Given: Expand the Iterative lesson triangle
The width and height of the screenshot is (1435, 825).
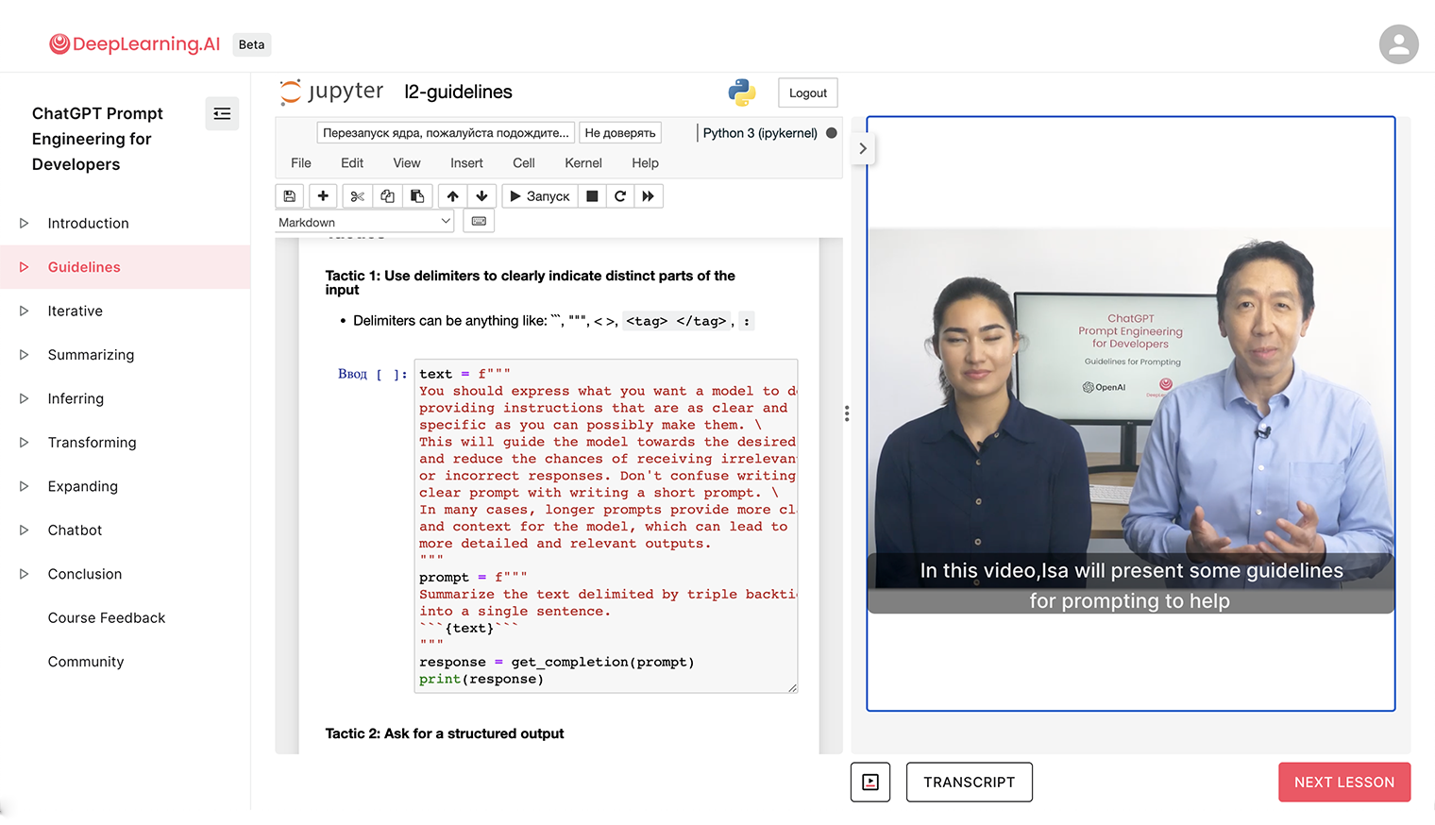Looking at the screenshot, I should 25,311.
